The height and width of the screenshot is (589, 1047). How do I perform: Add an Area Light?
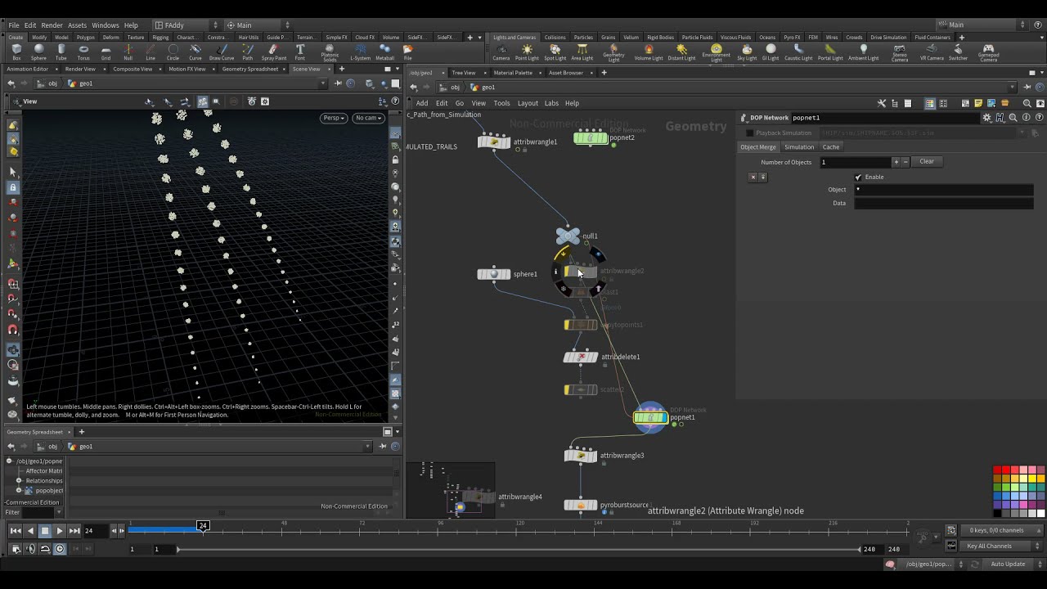tap(582, 52)
